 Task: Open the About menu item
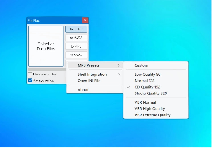95,90
